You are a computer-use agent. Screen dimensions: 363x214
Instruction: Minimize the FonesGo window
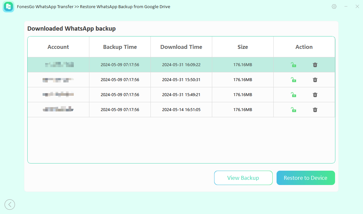click(346, 7)
